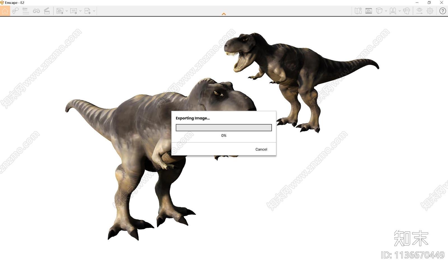Screen dimensions: 448x266
Task: Toggle the Mini Map icon
Action: 358,11
